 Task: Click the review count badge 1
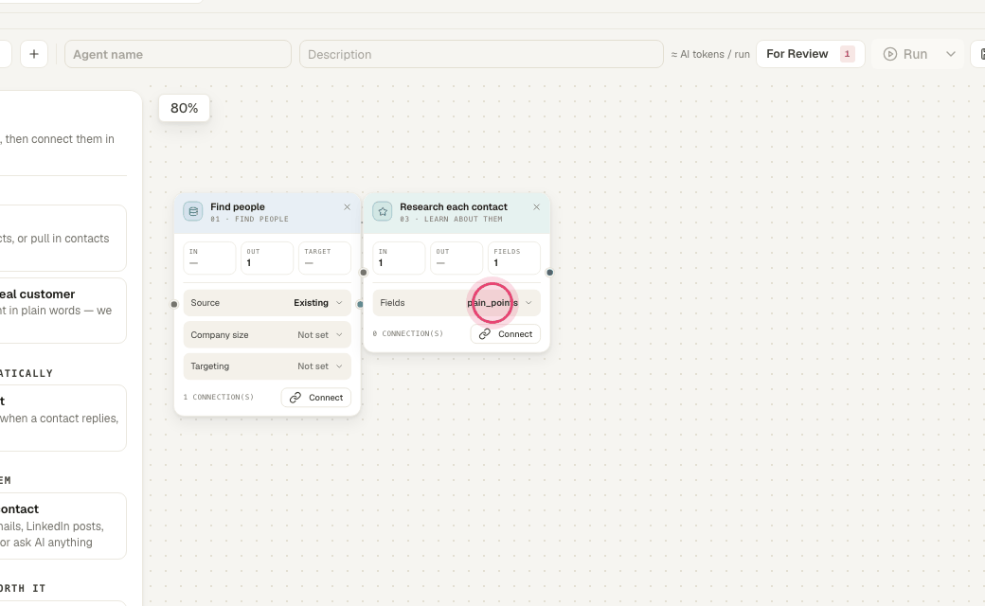pyautogui.click(x=847, y=54)
